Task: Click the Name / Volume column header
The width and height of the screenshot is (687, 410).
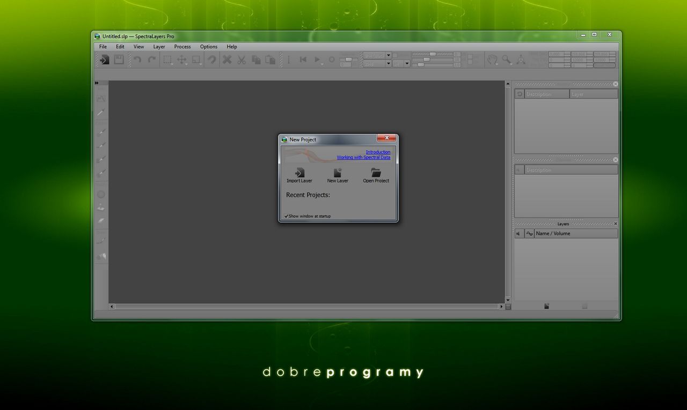Action: (x=576, y=234)
